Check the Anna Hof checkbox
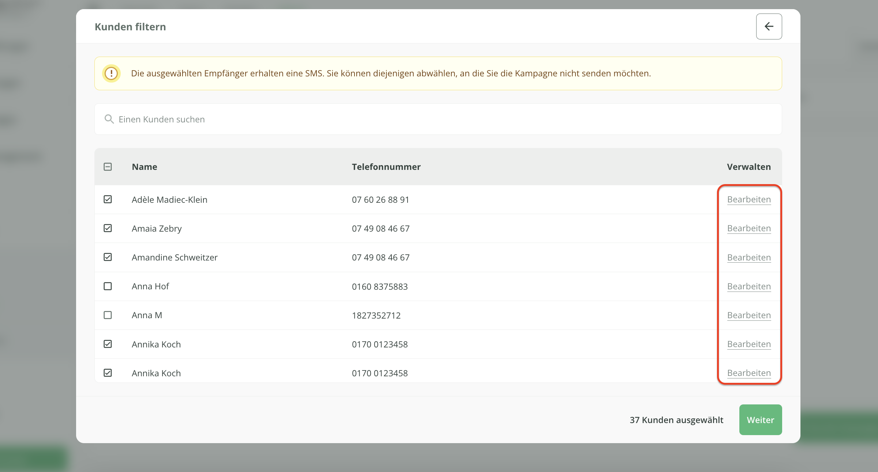The height and width of the screenshot is (472, 878). tap(108, 286)
